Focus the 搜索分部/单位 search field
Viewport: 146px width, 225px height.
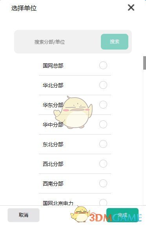coord(57,42)
